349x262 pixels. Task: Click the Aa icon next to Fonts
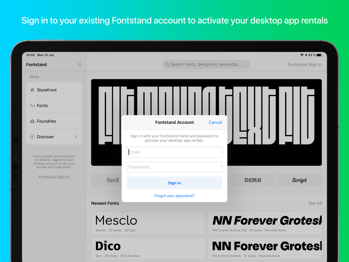(32, 105)
